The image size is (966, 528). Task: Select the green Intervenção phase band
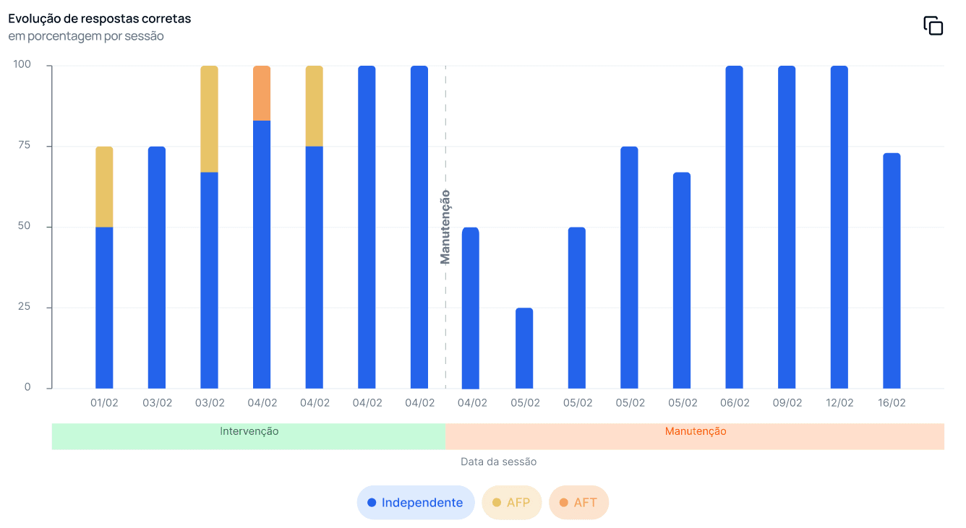pyautogui.click(x=249, y=436)
